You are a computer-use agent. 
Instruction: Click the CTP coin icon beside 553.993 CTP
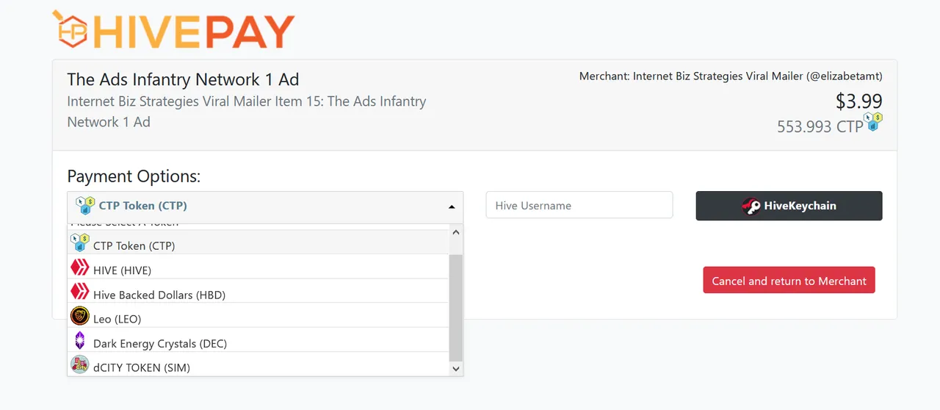[x=873, y=121]
